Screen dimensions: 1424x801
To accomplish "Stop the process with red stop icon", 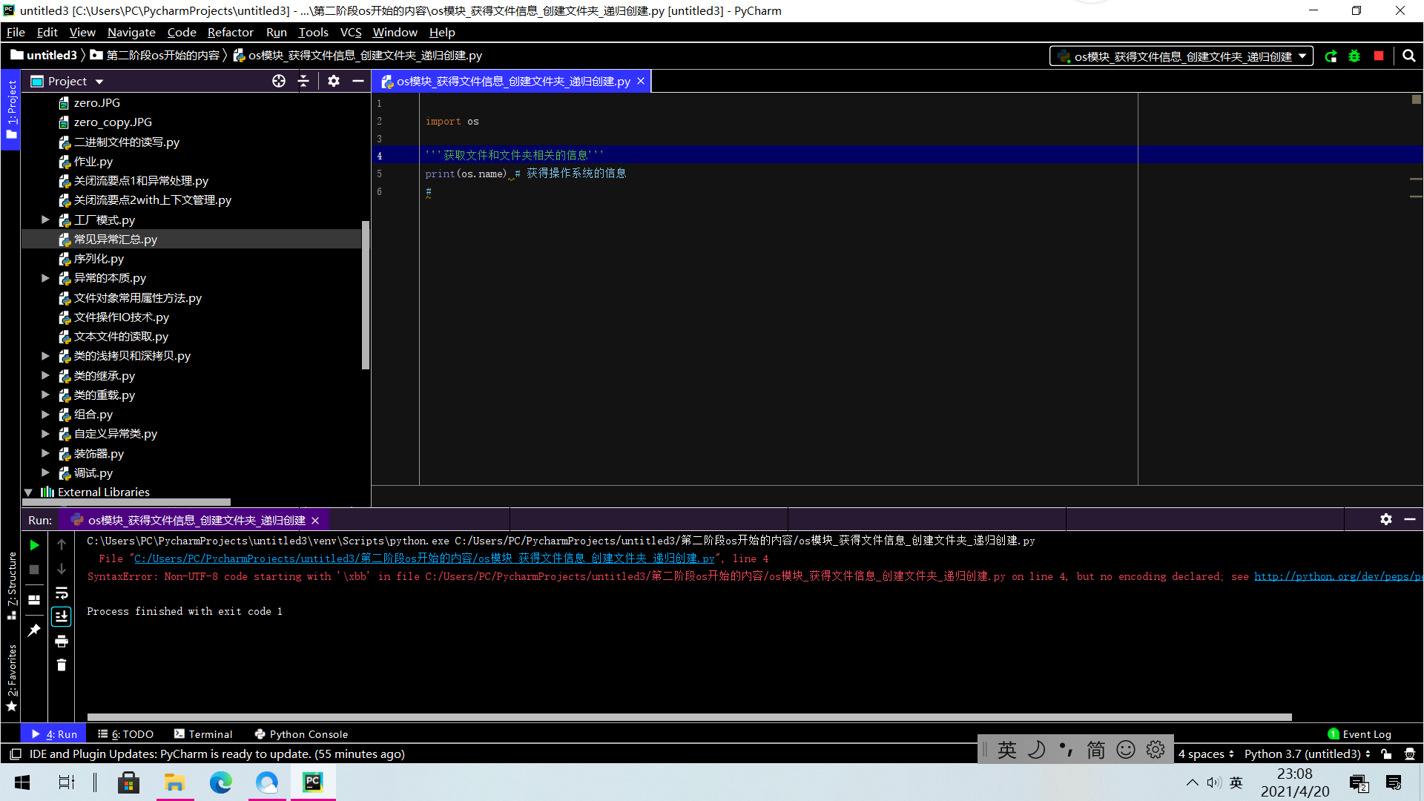I will (x=1379, y=56).
